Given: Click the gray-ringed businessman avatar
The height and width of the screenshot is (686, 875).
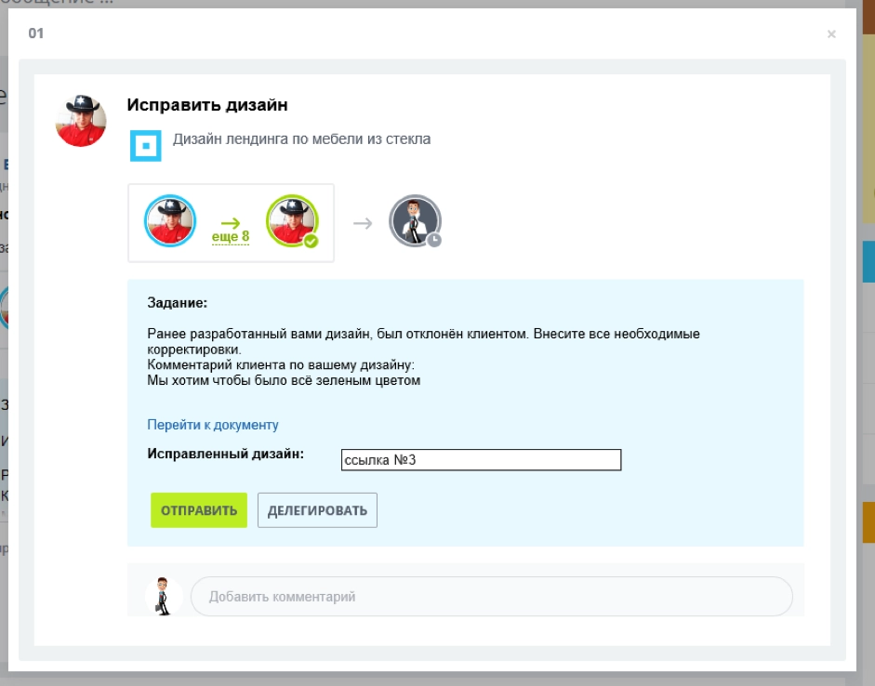Looking at the screenshot, I should click(413, 220).
